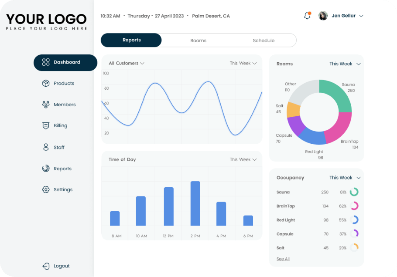Click the Dashboard grid icon
The width and height of the screenshot is (397, 277).
46,62
